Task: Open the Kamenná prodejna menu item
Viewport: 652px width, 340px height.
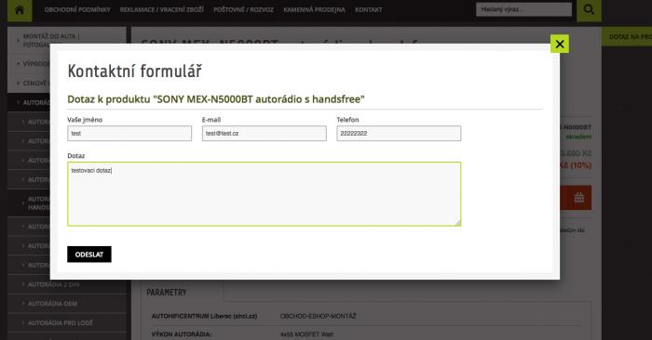Action: [x=314, y=9]
